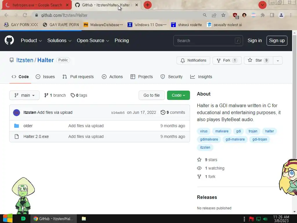
Task: Expand the main branch selector
Action: (24, 95)
